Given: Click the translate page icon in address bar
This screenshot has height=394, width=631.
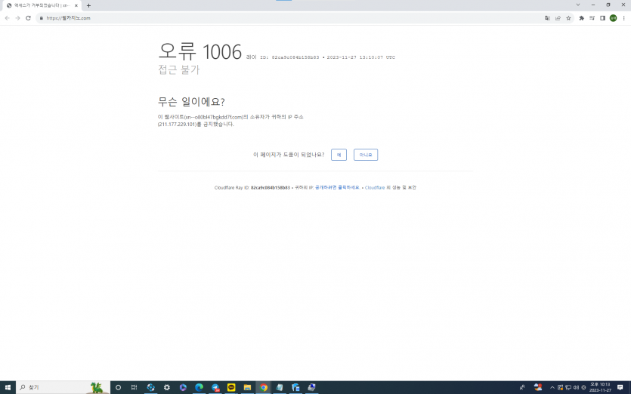Looking at the screenshot, I should pyautogui.click(x=547, y=18).
